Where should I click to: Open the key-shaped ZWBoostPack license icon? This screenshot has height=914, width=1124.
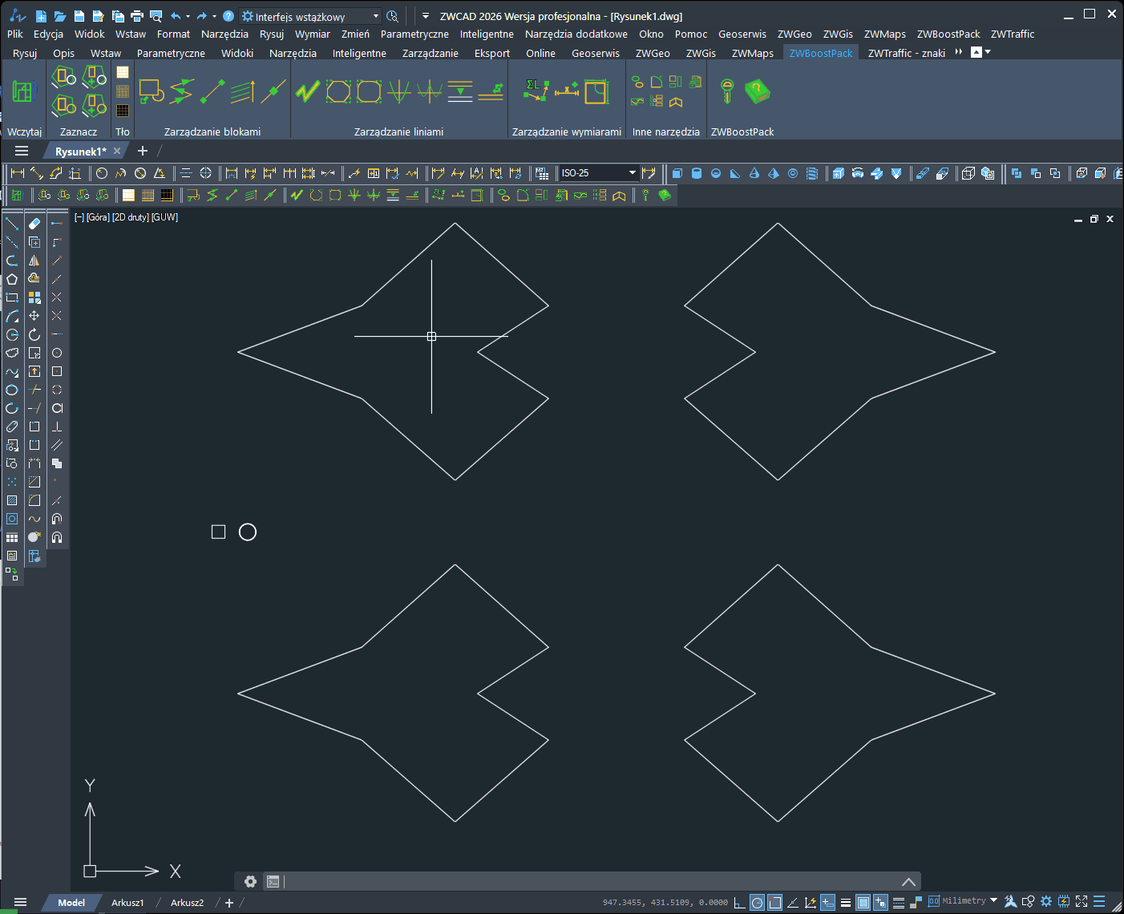coord(726,91)
